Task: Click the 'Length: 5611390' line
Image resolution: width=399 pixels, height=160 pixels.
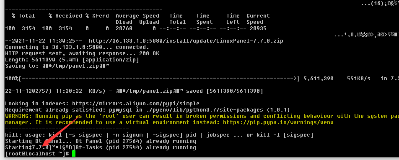Action: [72, 60]
